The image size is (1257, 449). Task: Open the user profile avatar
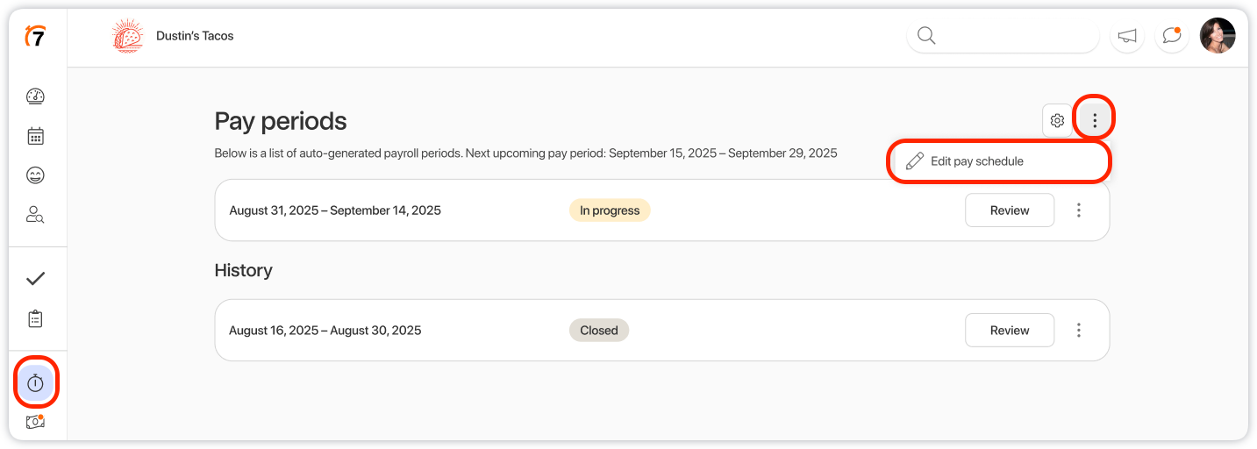coord(1218,36)
